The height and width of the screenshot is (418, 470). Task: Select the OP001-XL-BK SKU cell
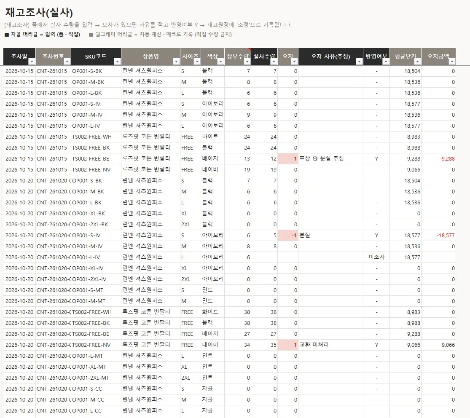[x=96, y=213]
